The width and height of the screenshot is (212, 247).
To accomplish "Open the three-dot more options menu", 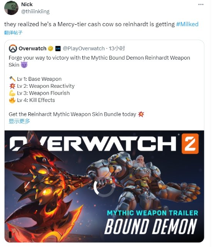I will 201,4.
